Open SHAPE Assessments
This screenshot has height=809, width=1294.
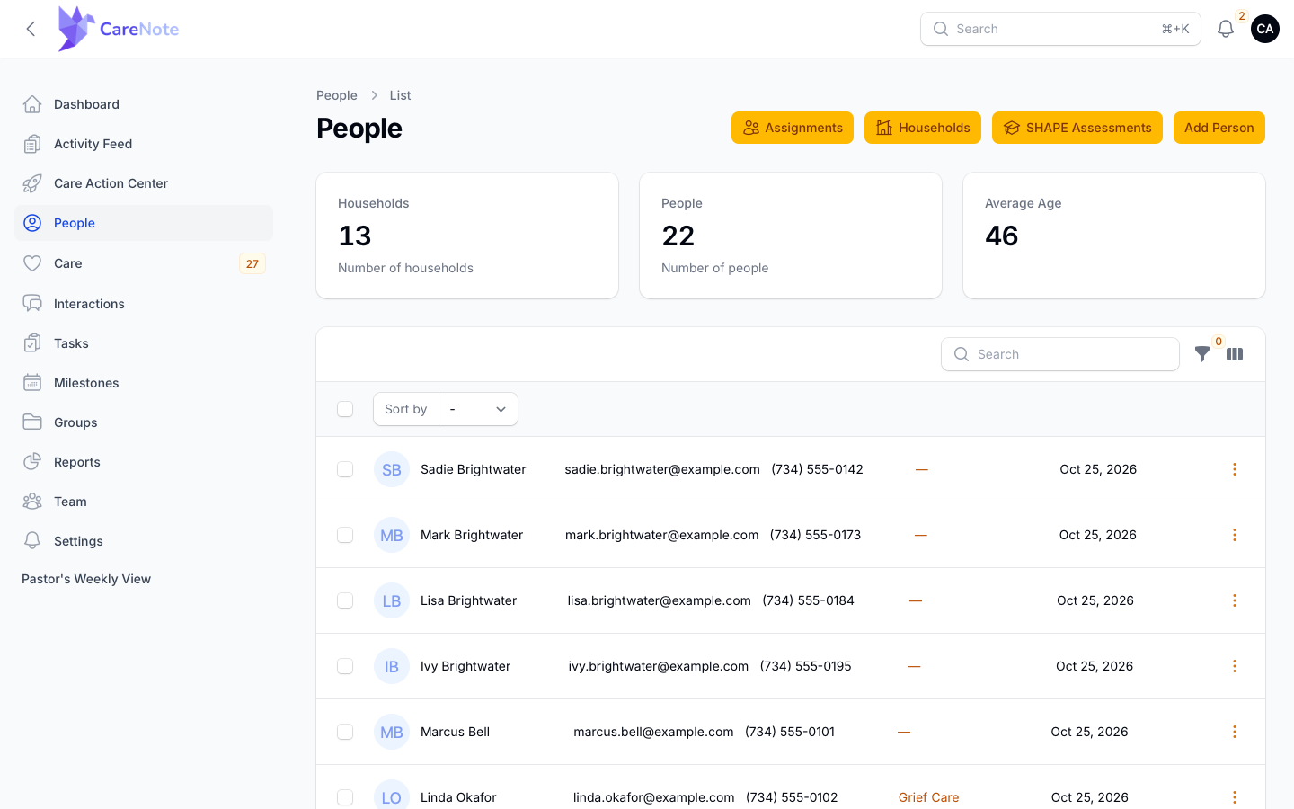click(x=1077, y=128)
